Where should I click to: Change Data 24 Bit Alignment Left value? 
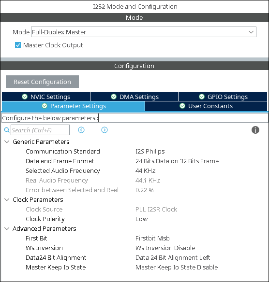[x=173, y=257]
